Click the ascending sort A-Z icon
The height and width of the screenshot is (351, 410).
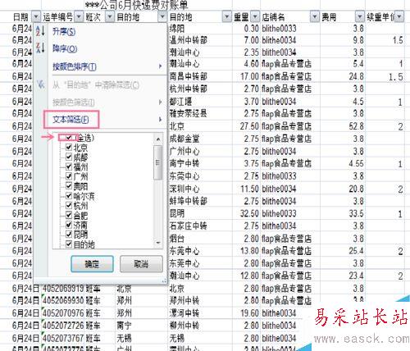coord(40,31)
